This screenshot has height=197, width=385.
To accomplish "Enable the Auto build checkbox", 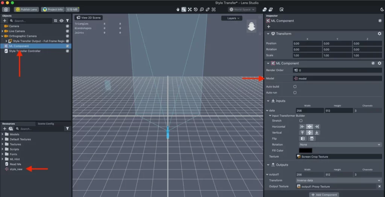I will pyautogui.click(x=295, y=87).
